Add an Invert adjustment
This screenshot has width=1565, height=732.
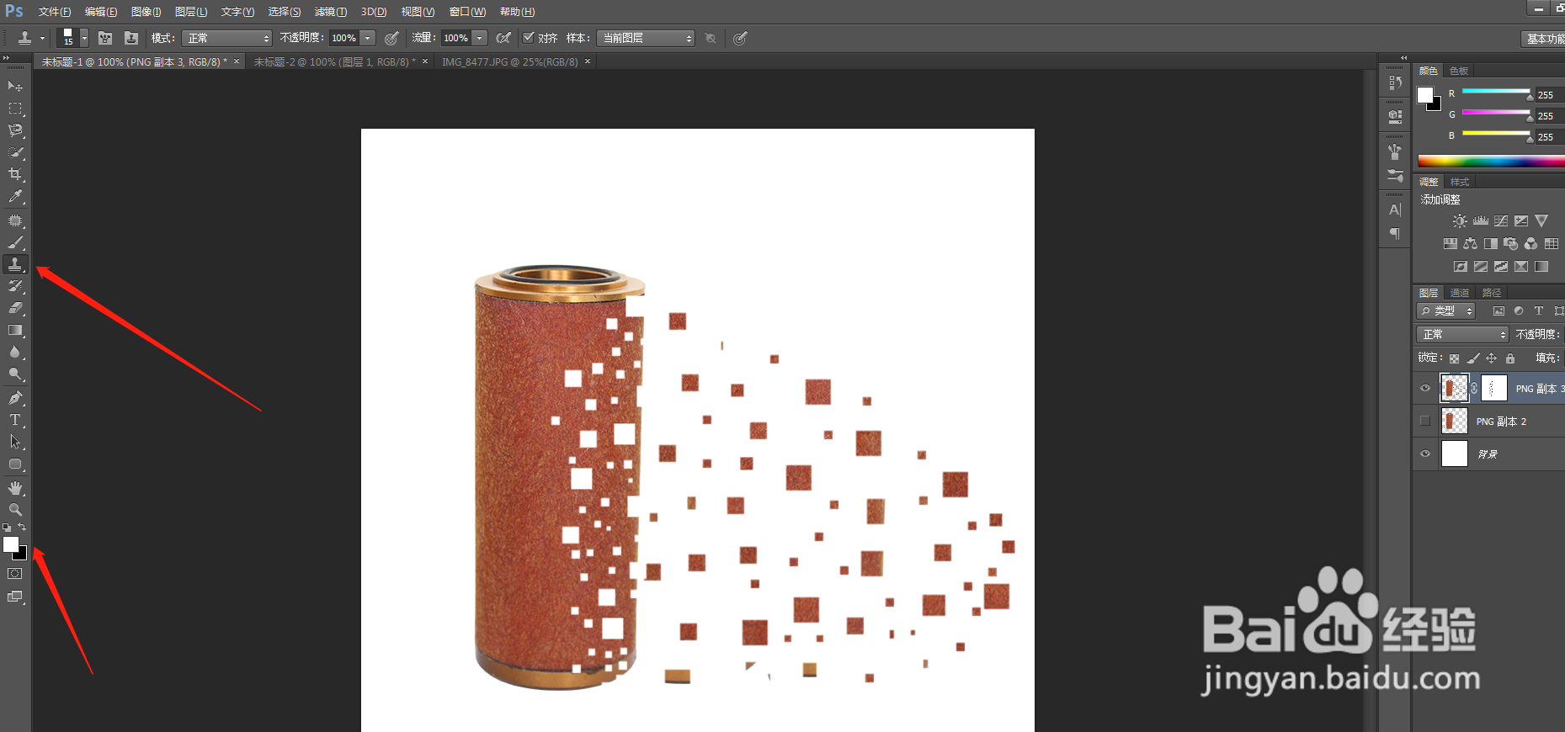tap(1460, 267)
